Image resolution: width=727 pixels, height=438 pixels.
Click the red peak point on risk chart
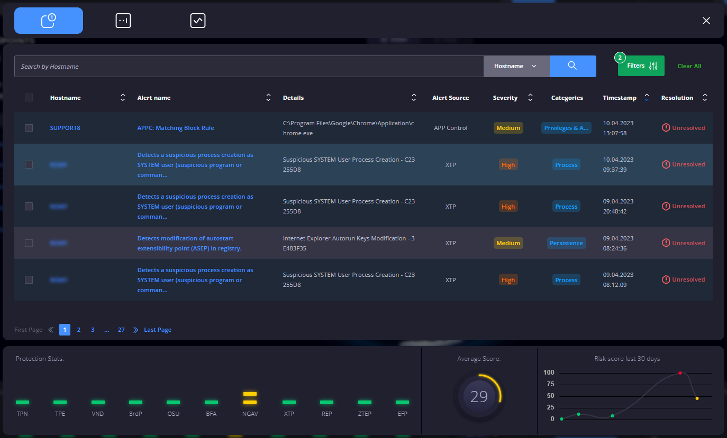pos(680,373)
